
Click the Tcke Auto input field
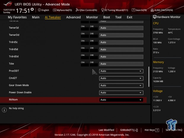[x=121, y=64]
